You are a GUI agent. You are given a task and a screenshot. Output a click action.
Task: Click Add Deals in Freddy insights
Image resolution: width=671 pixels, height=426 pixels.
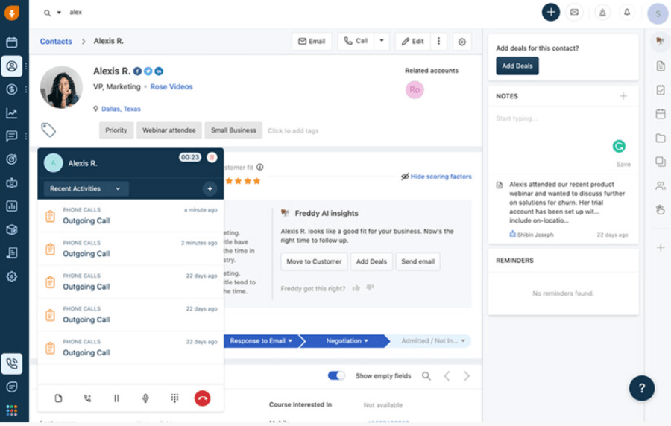(x=371, y=261)
